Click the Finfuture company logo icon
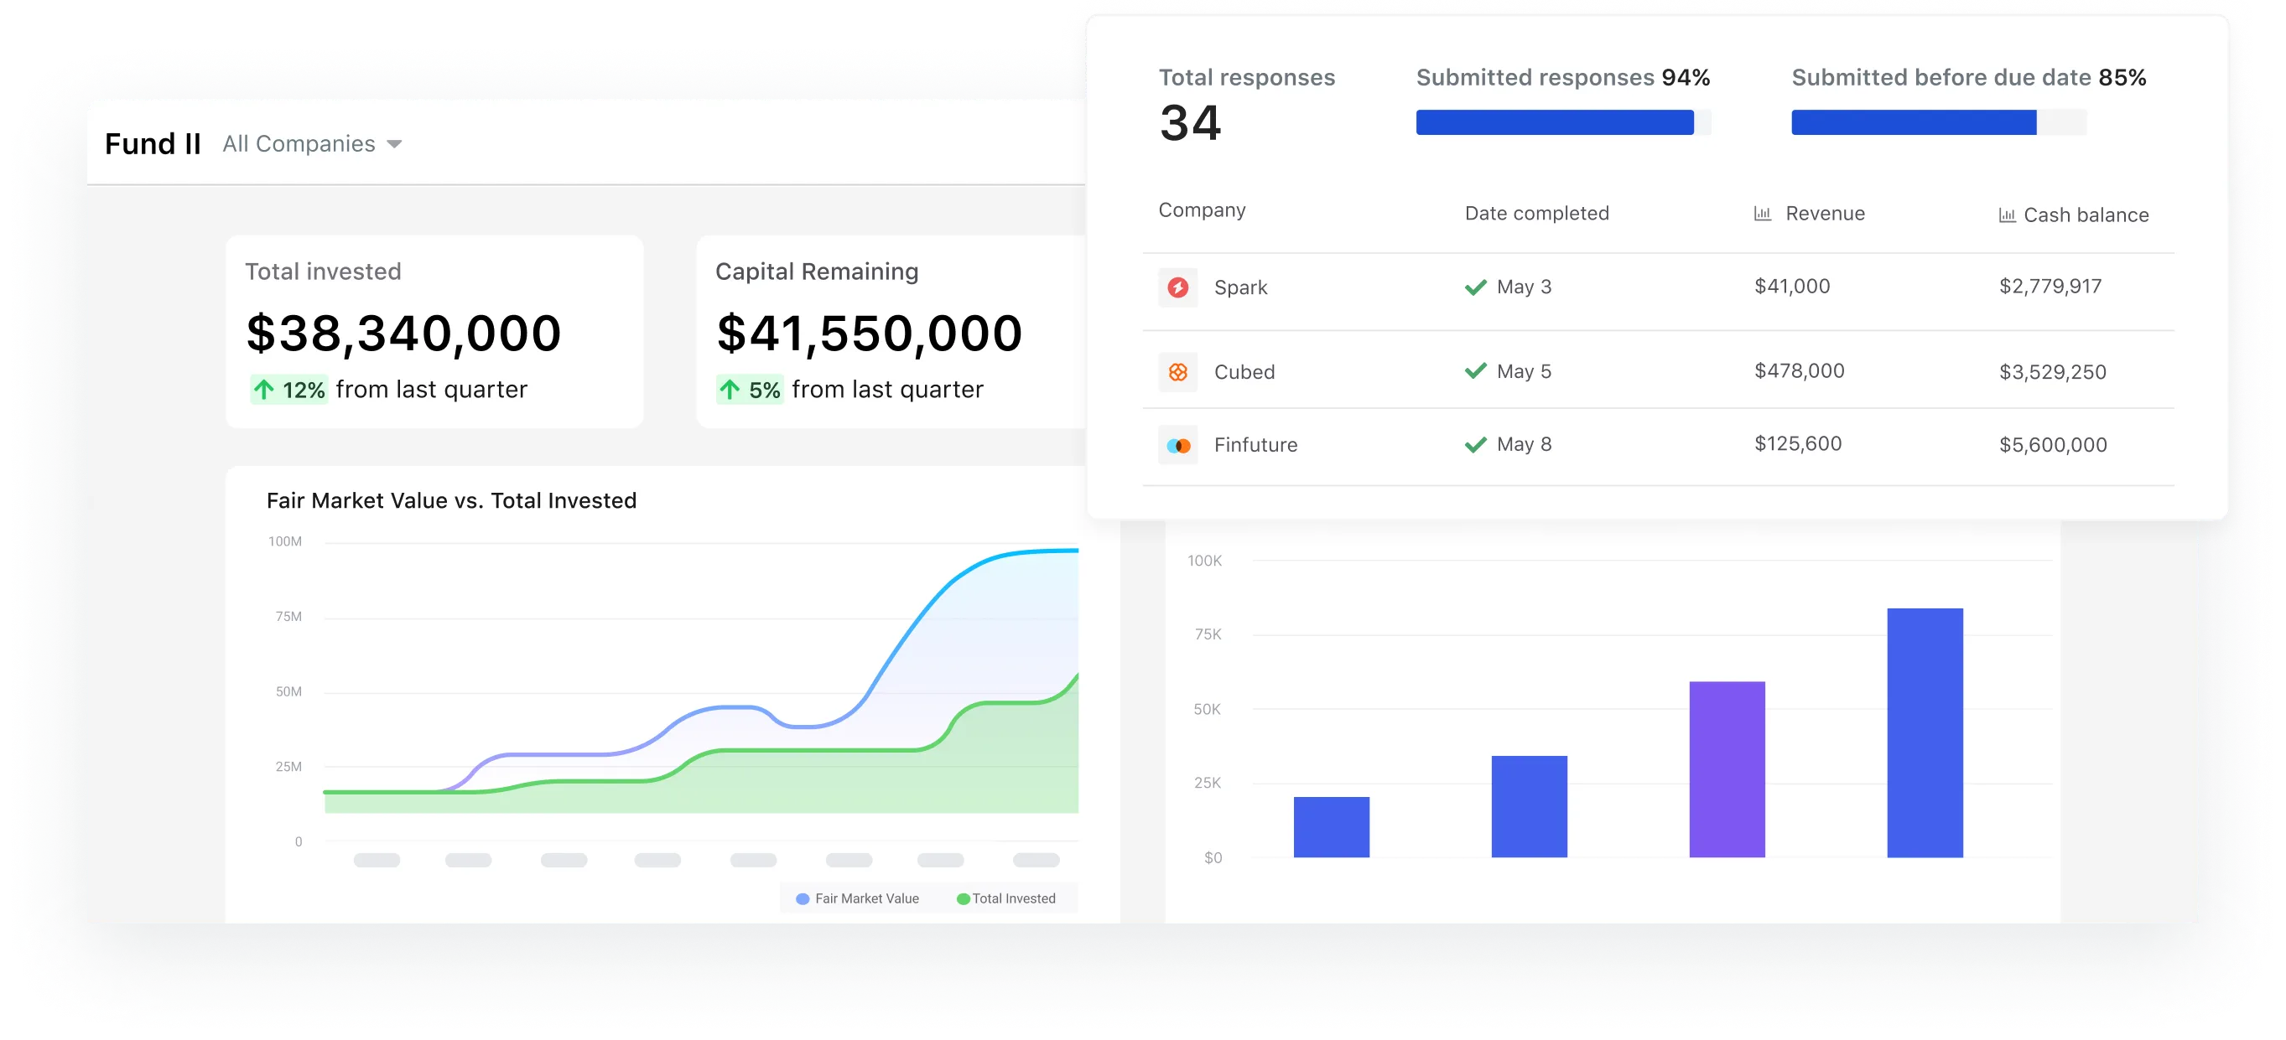Viewport: 2286px width, 1040px height. 1177,445
